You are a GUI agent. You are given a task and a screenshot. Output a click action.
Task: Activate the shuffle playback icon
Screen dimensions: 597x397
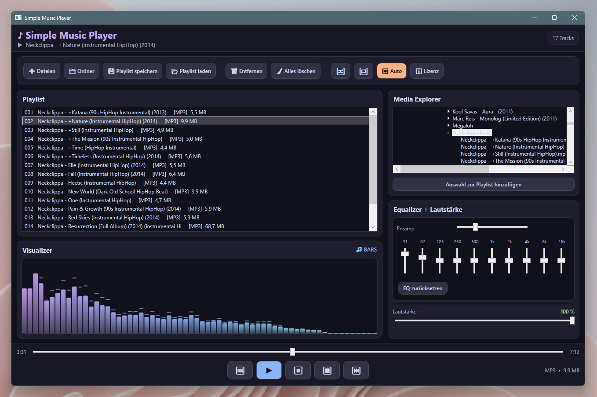point(340,71)
